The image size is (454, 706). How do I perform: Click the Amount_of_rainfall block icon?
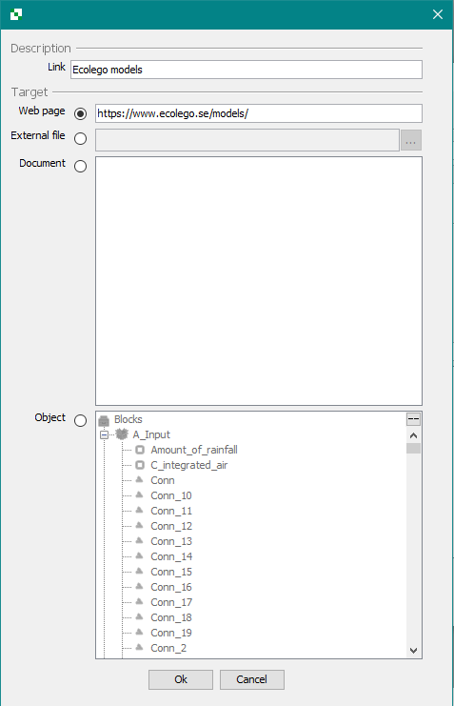140,450
